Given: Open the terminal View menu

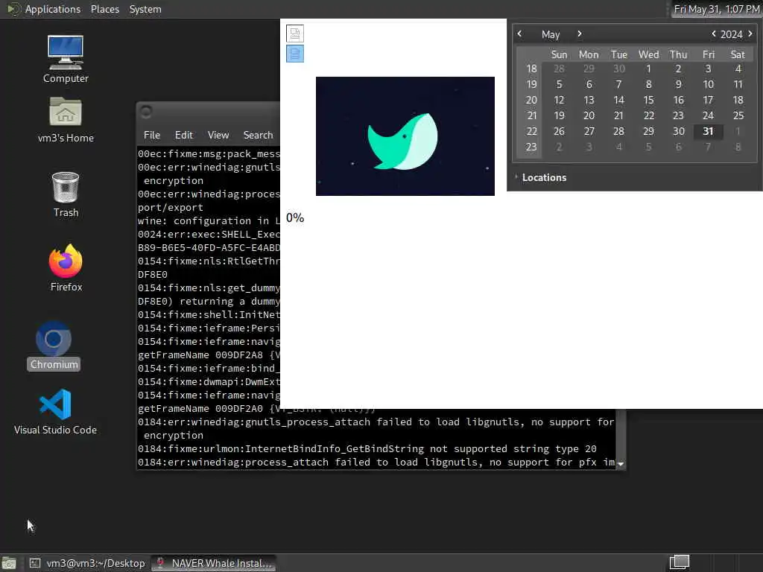Looking at the screenshot, I should click(218, 136).
